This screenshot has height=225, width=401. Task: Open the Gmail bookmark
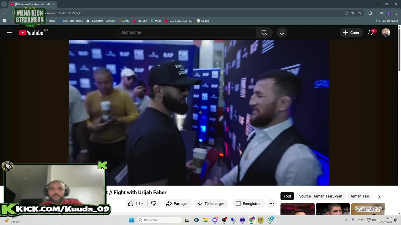tap(124, 21)
